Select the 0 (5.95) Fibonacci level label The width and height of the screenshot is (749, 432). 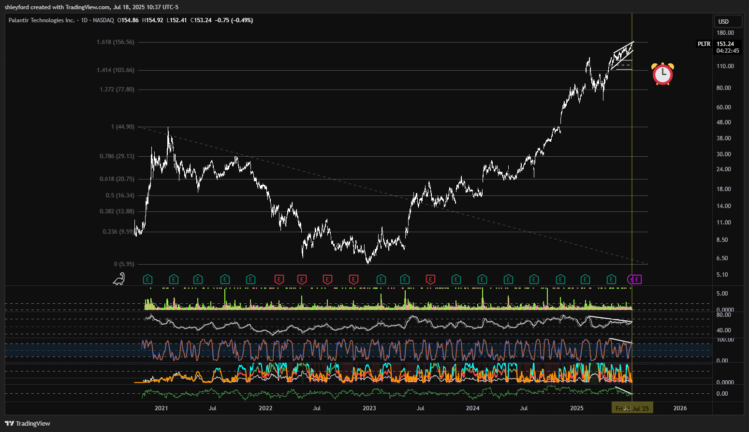point(124,264)
